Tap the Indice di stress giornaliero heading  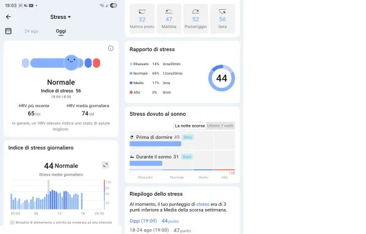pos(41,147)
